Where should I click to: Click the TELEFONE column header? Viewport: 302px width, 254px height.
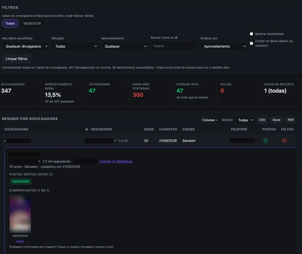click(239, 129)
